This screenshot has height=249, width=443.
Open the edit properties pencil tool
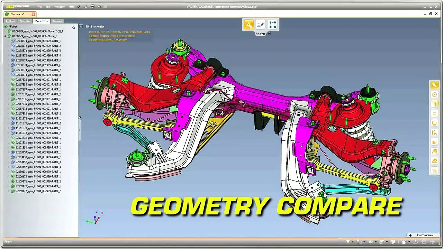tap(261, 25)
